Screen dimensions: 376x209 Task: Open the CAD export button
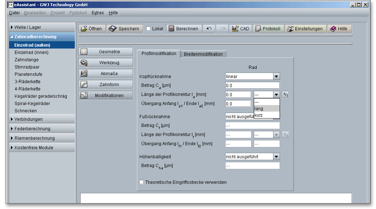[241, 29]
